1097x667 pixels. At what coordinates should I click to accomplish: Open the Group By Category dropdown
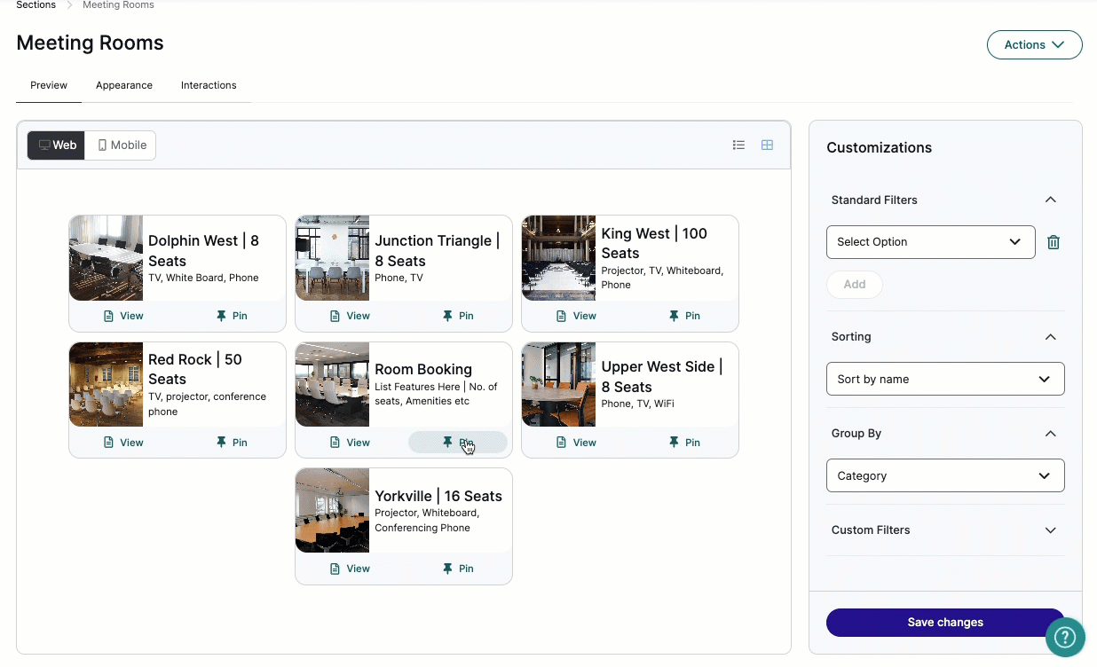[x=945, y=475]
